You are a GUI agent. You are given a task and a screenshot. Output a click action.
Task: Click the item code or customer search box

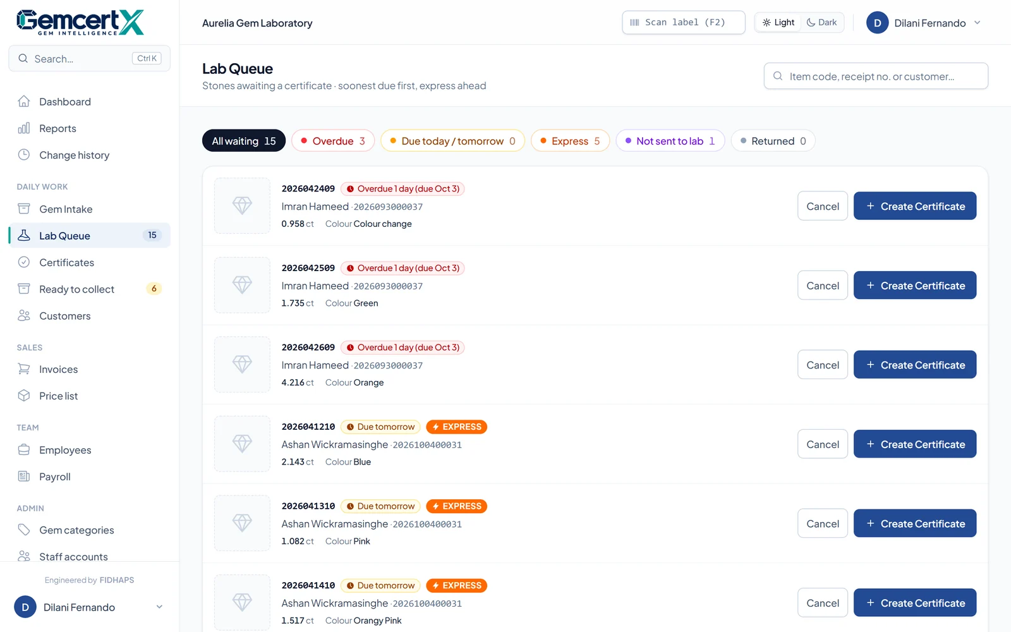tap(876, 76)
